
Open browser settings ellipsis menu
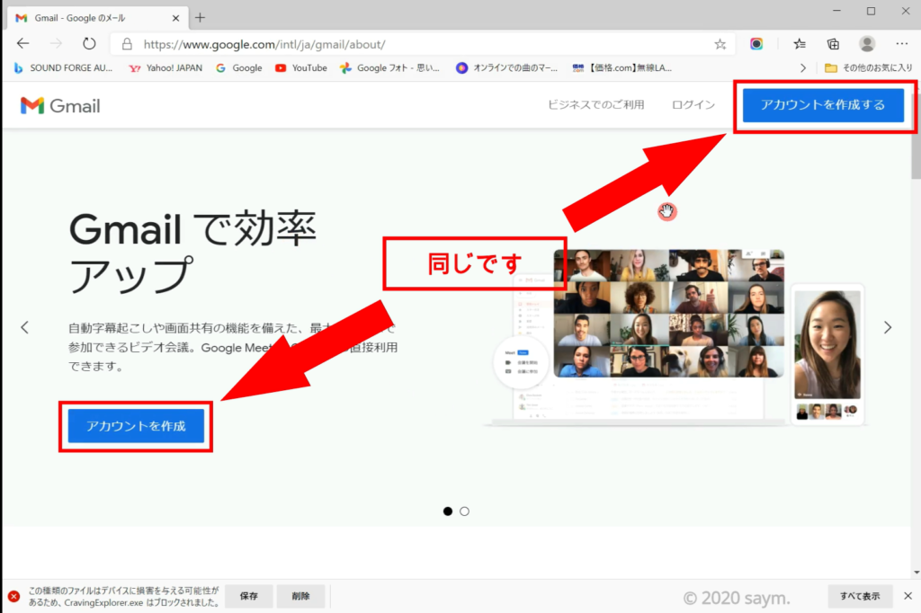(901, 43)
